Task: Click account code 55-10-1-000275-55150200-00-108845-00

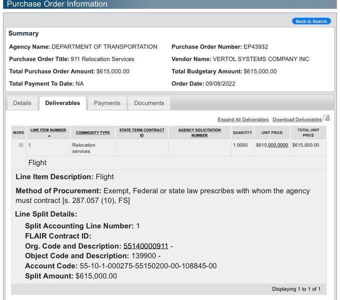Action: tap(148, 266)
